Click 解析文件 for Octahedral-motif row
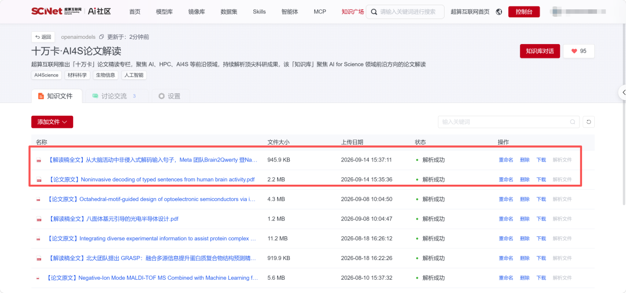This screenshot has height=293, width=626. (562, 199)
